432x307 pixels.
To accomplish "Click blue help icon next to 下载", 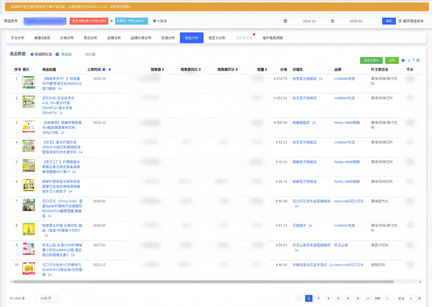I will pyautogui.click(x=403, y=60).
